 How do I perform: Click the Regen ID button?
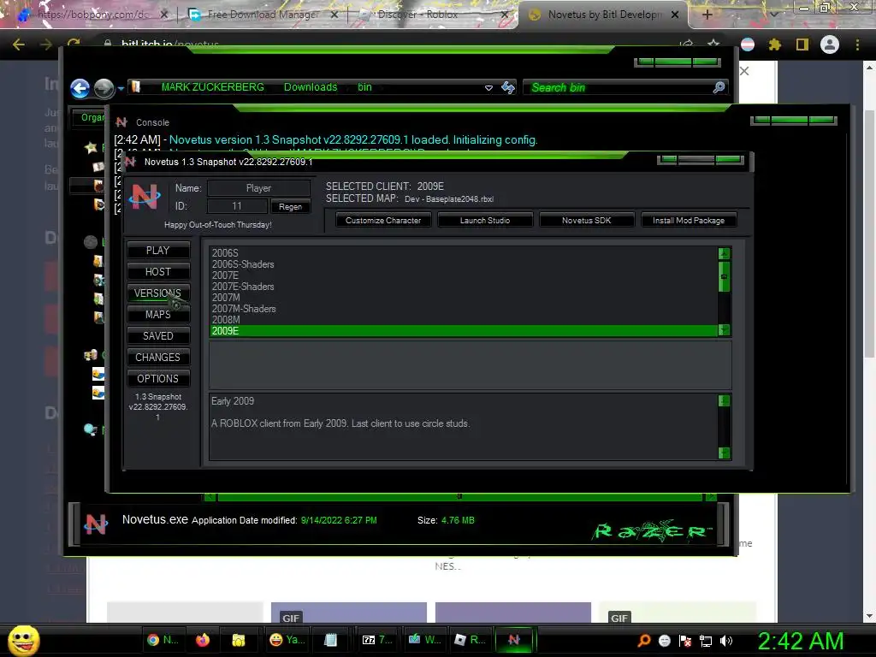[291, 206]
